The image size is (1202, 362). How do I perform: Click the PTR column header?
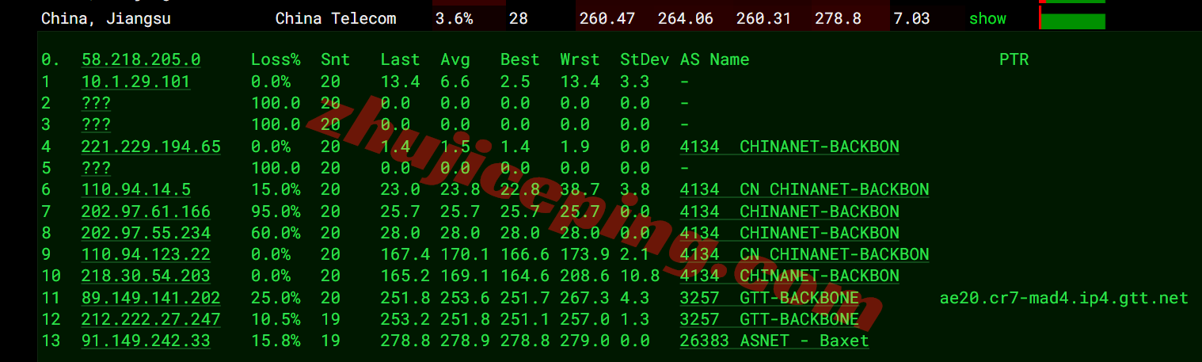(1014, 59)
